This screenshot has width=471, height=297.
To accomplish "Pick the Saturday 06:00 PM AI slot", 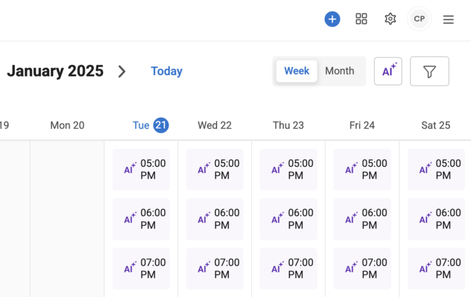I will pos(436,219).
